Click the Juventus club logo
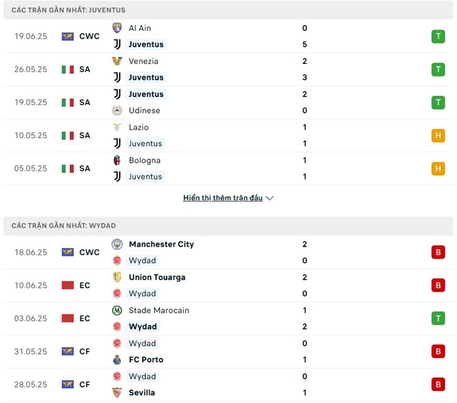 (x=117, y=44)
